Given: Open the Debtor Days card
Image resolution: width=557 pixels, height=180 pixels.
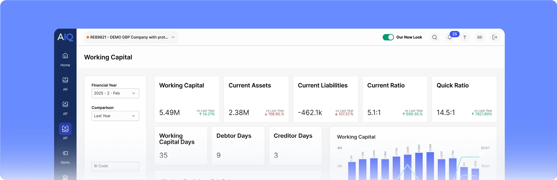Looking at the screenshot, I should (238, 146).
